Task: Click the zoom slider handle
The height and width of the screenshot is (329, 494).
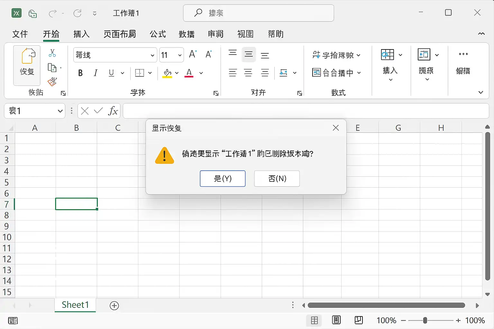Action: pyautogui.click(x=425, y=320)
